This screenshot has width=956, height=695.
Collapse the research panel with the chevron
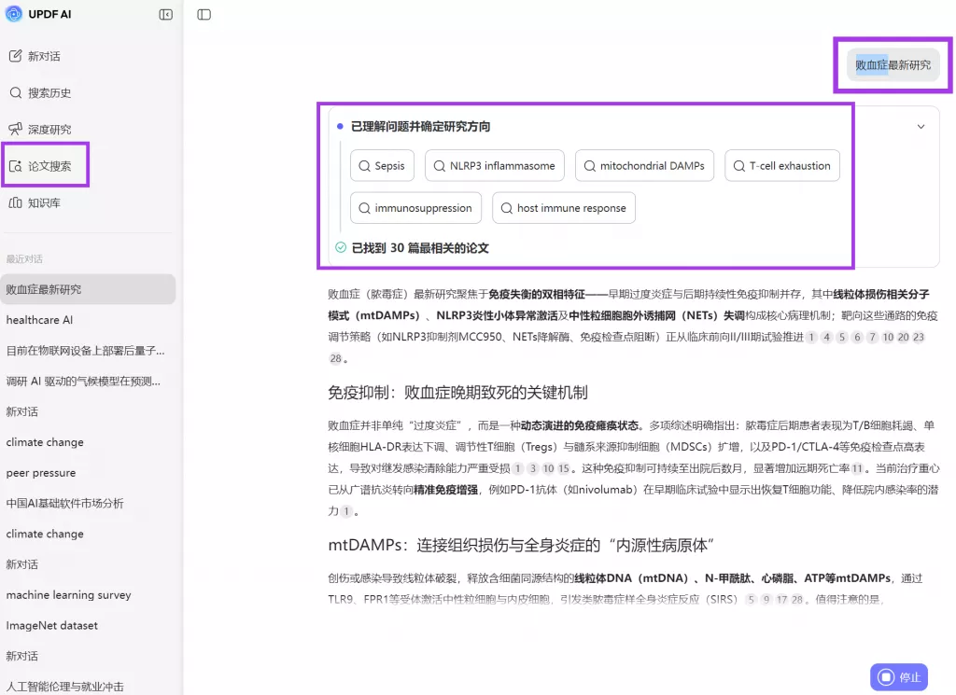pyautogui.click(x=921, y=125)
